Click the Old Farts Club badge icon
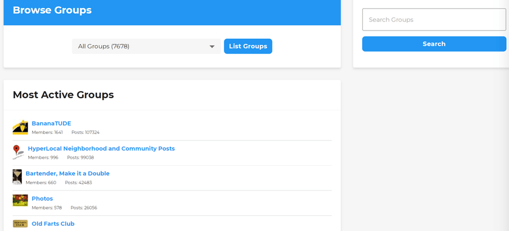This screenshot has width=509, height=231. click(20, 223)
